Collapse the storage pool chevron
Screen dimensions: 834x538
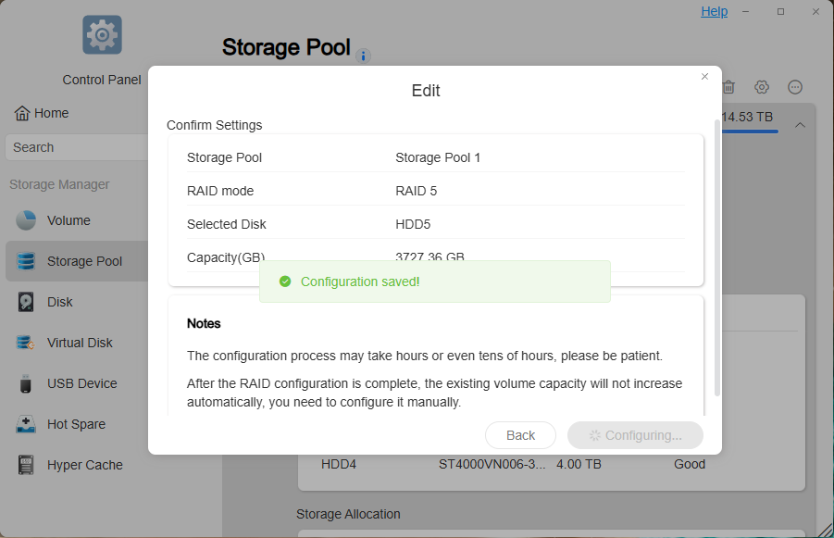click(800, 125)
